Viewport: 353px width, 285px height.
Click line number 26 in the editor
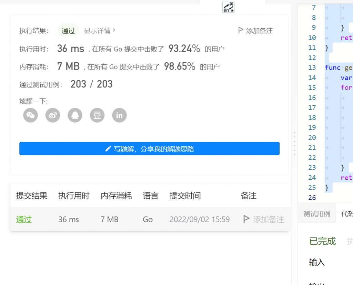pyautogui.click(x=312, y=198)
